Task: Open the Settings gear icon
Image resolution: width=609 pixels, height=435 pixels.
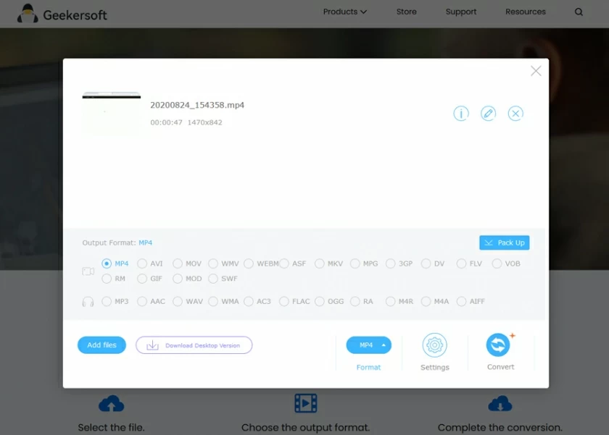Action: pyautogui.click(x=434, y=346)
